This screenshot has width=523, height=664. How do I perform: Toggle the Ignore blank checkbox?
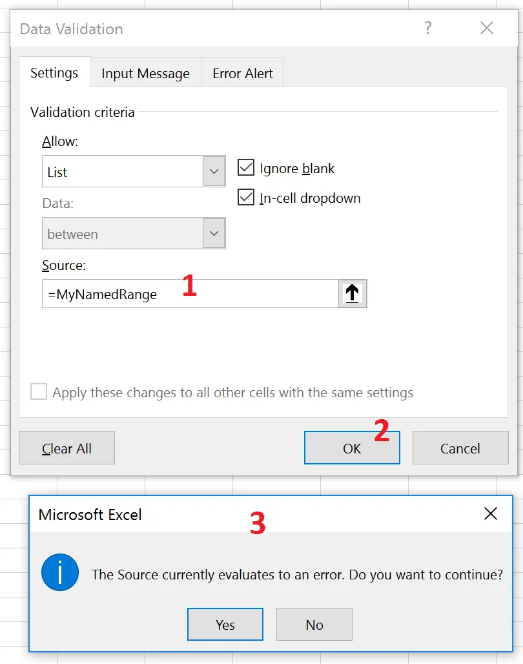tap(246, 168)
